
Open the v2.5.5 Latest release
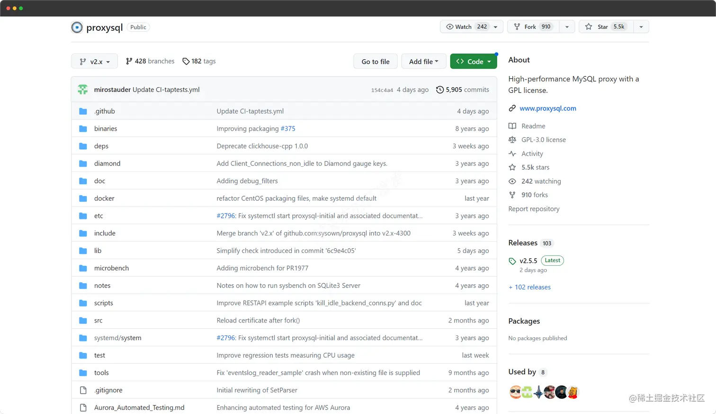click(x=537, y=261)
